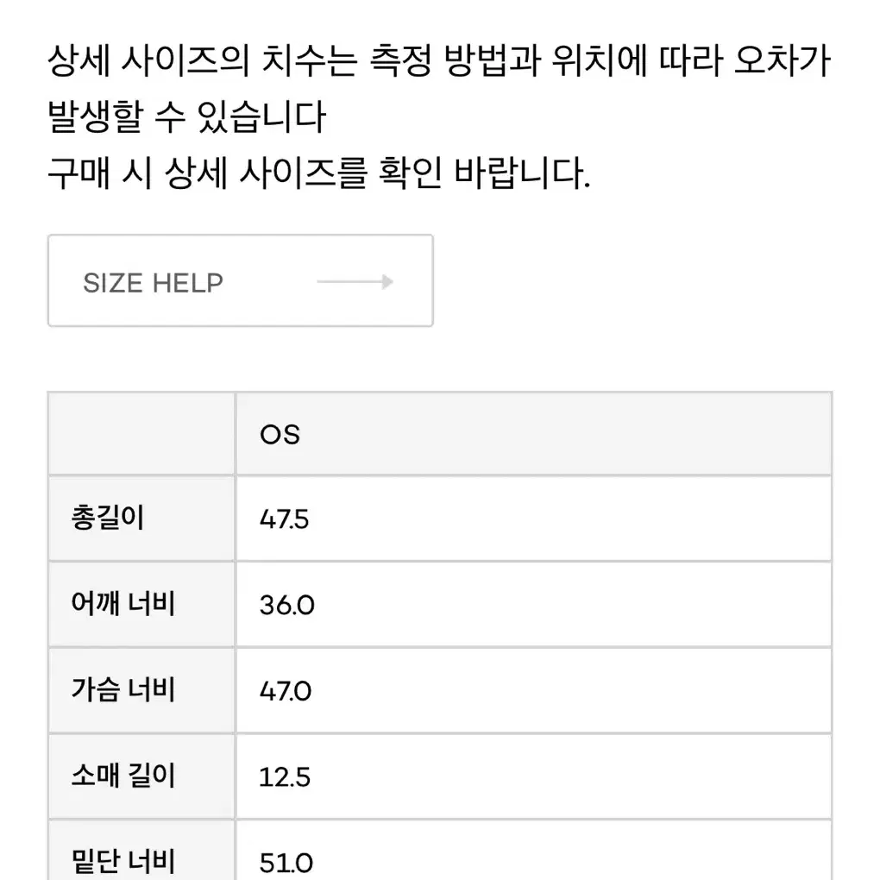Click the line 발생할 수 있습니다
This screenshot has height=880, width=880.
(x=187, y=116)
